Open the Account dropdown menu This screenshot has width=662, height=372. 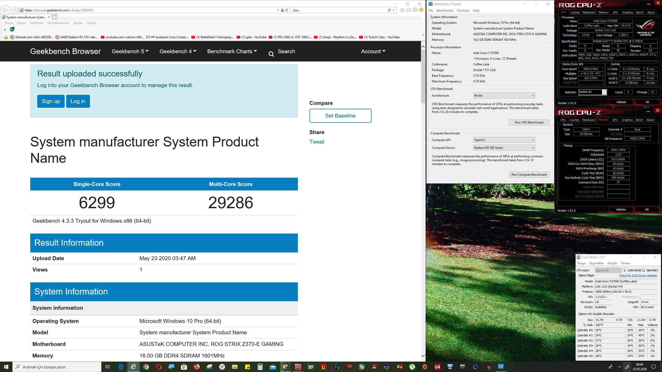coord(373,51)
